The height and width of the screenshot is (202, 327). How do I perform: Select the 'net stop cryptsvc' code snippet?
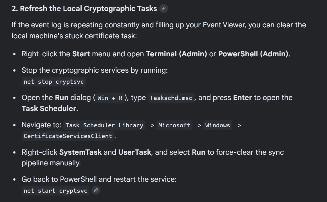click(x=53, y=82)
